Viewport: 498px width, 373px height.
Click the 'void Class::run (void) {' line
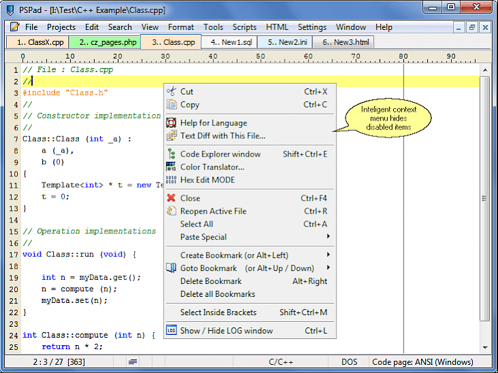pyautogui.click(x=80, y=255)
